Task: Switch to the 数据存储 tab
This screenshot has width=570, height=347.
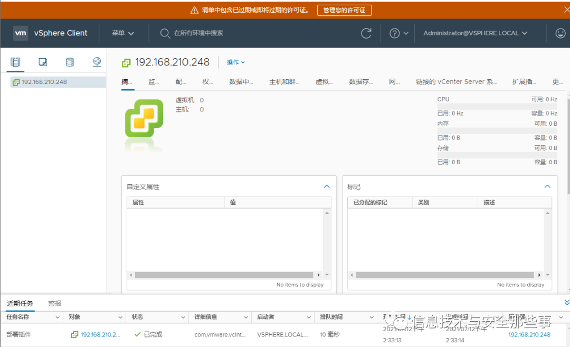Action: click(361, 82)
